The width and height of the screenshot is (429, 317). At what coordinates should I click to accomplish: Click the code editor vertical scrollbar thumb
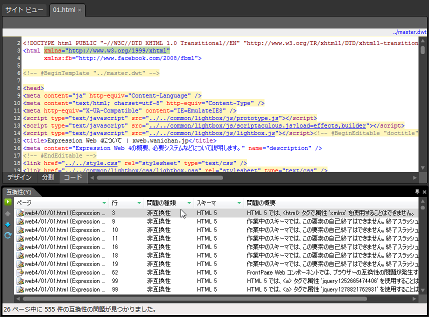pyautogui.click(x=422, y=50)
